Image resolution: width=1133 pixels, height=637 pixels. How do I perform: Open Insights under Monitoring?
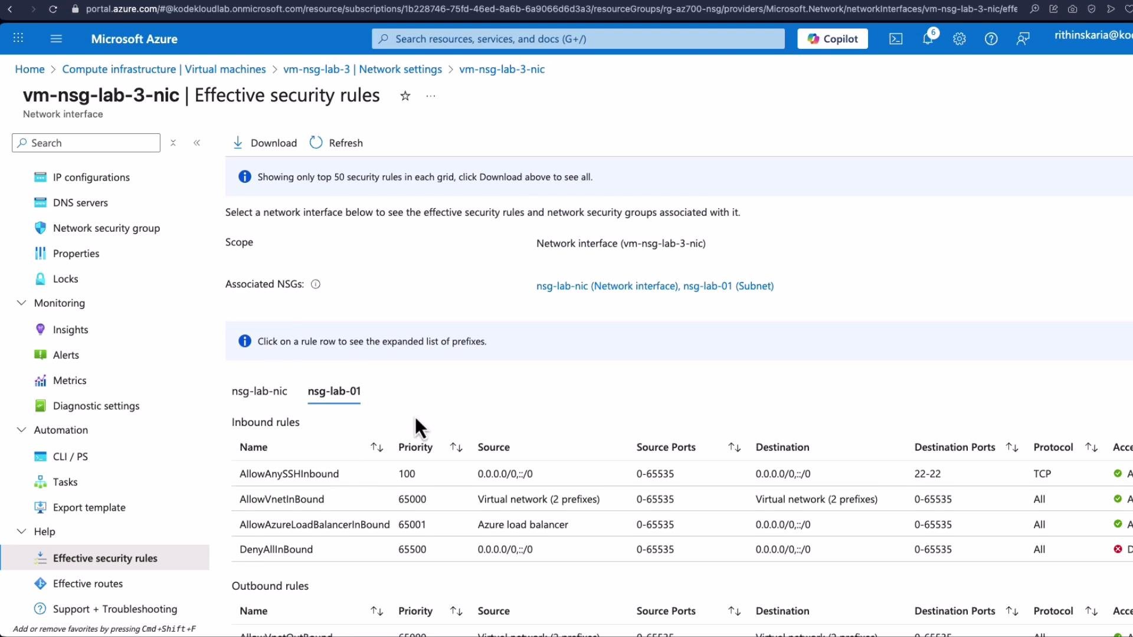[70, 330]
